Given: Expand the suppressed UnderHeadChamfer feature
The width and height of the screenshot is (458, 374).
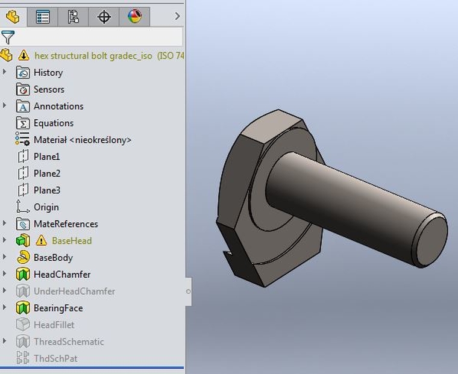Looking at the screenshot, I should click(x=4, y=290).
